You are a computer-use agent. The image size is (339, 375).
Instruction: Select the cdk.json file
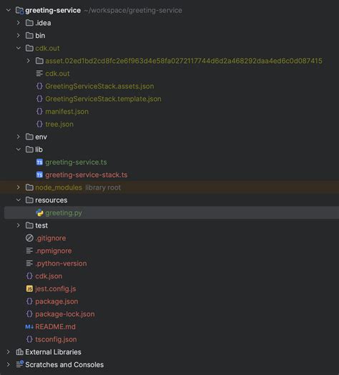tap(49, 276)
